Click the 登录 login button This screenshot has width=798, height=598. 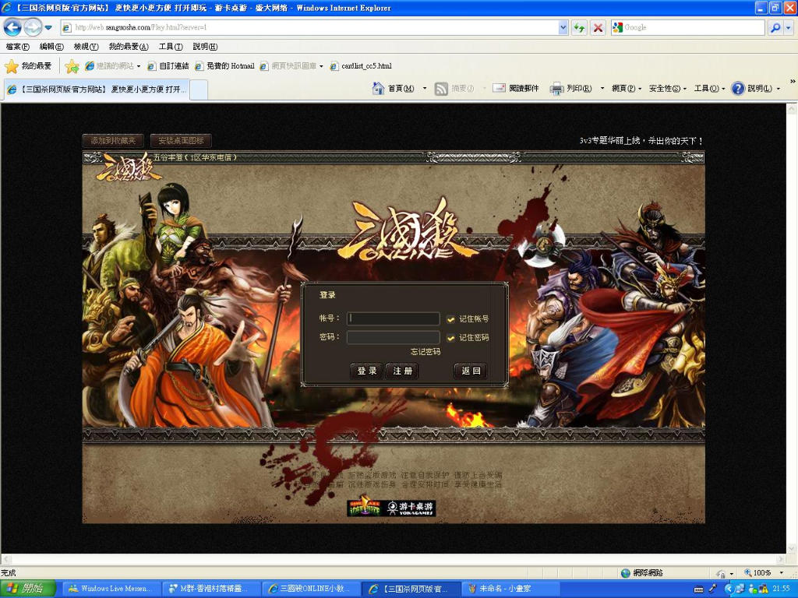point(367,371)
